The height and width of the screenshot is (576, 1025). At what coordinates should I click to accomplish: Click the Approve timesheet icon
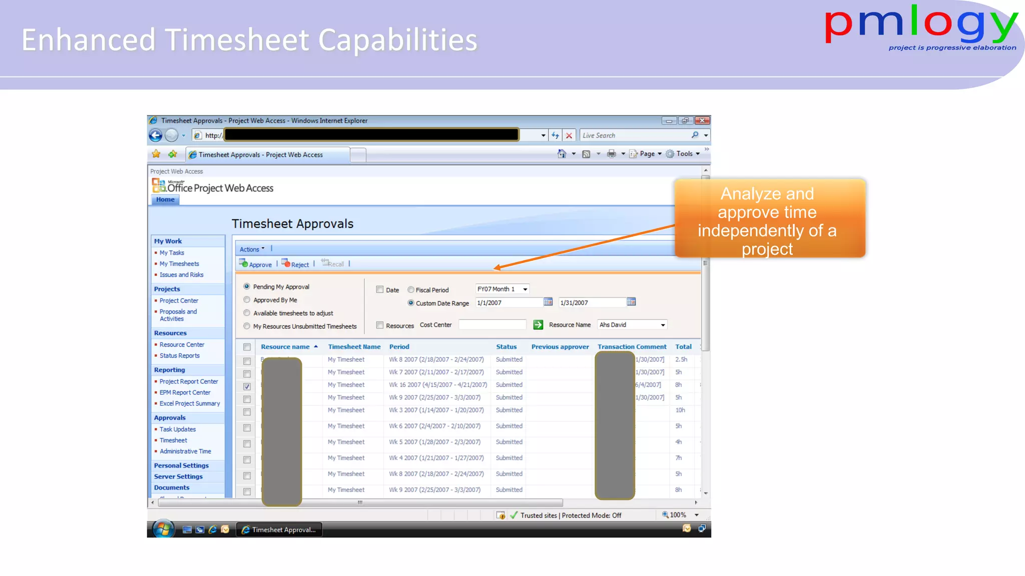pos(243,263)
